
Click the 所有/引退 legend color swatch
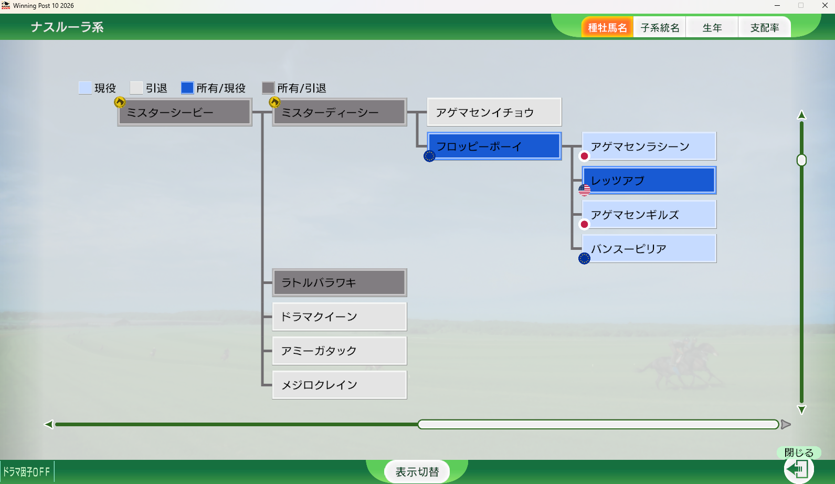(268, 88)
